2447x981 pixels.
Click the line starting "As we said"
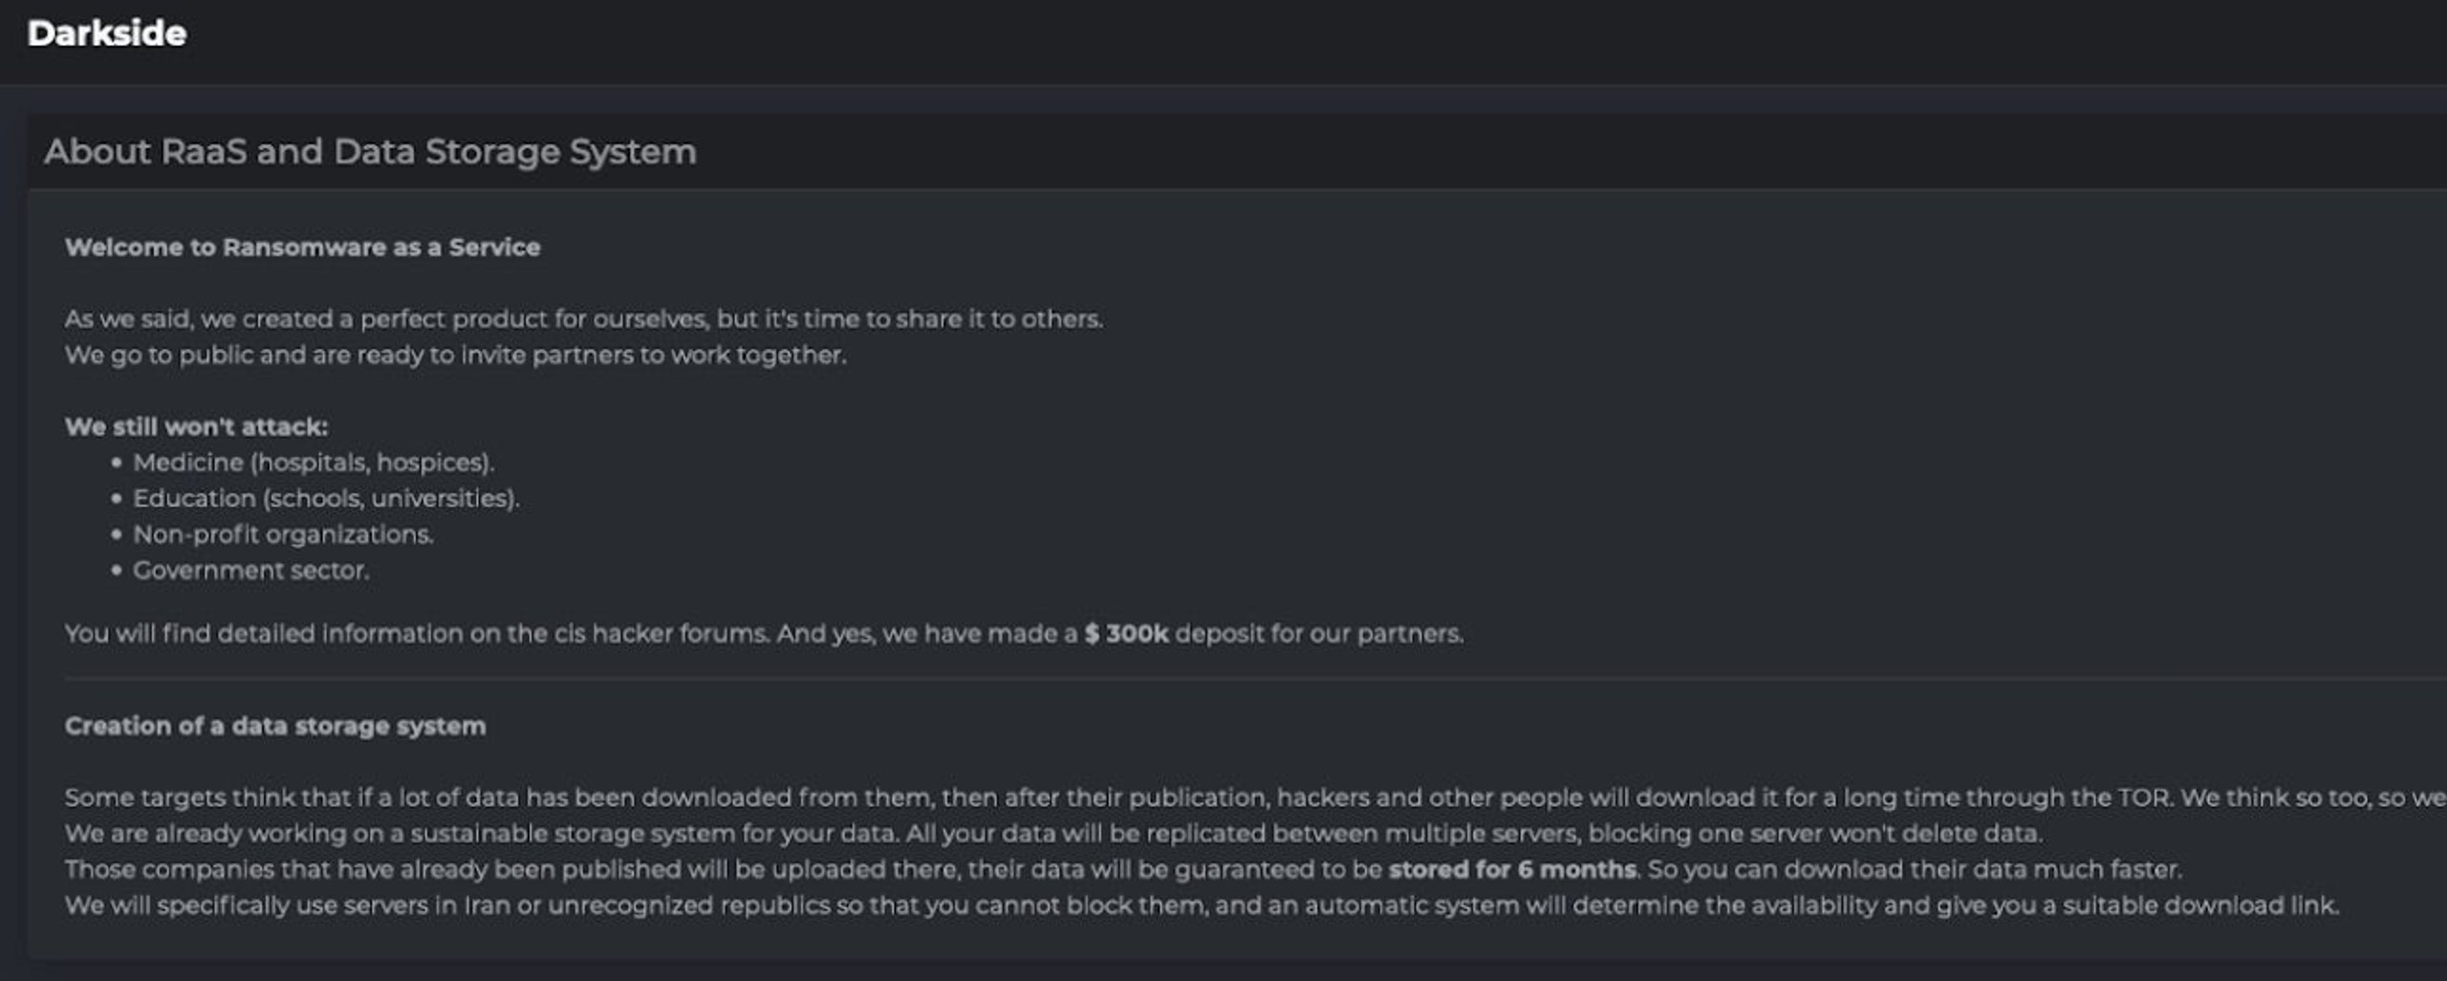pos(583,319)
